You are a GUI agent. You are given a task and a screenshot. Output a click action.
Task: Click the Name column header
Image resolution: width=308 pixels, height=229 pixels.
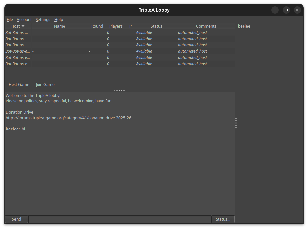coord(59,26)
